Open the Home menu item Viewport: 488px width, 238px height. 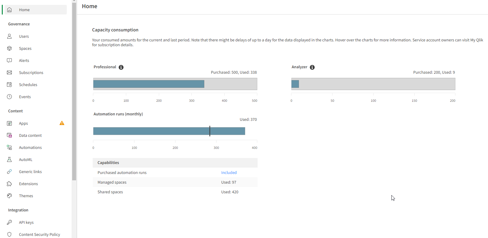pyautogui.click(x=36, y=10)
